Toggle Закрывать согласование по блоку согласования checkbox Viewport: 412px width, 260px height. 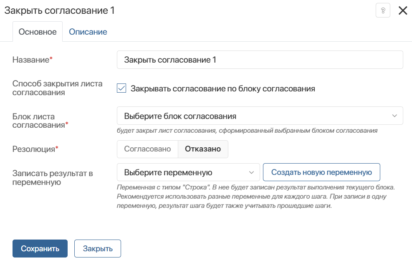click(x=121, y=88)
